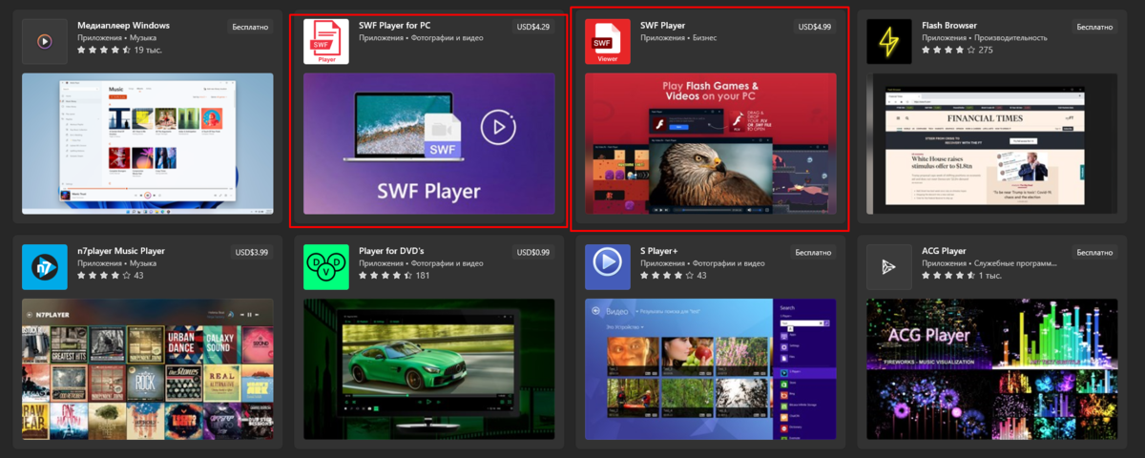Click the SWF Player title under Бизнес card

pyautogui.click(x=663, y=25)
